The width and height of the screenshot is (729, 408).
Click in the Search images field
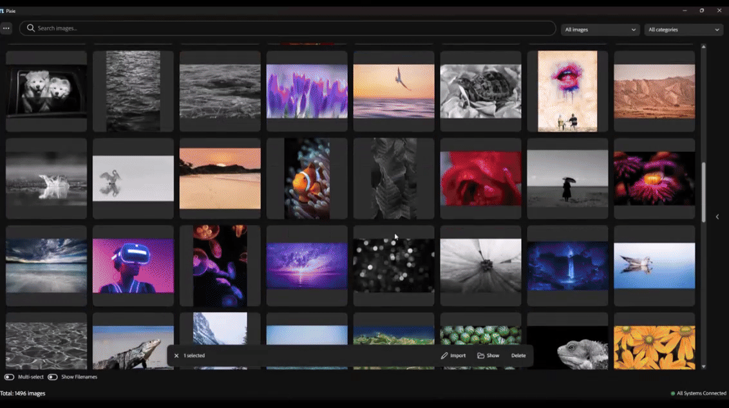pos(290,28)
